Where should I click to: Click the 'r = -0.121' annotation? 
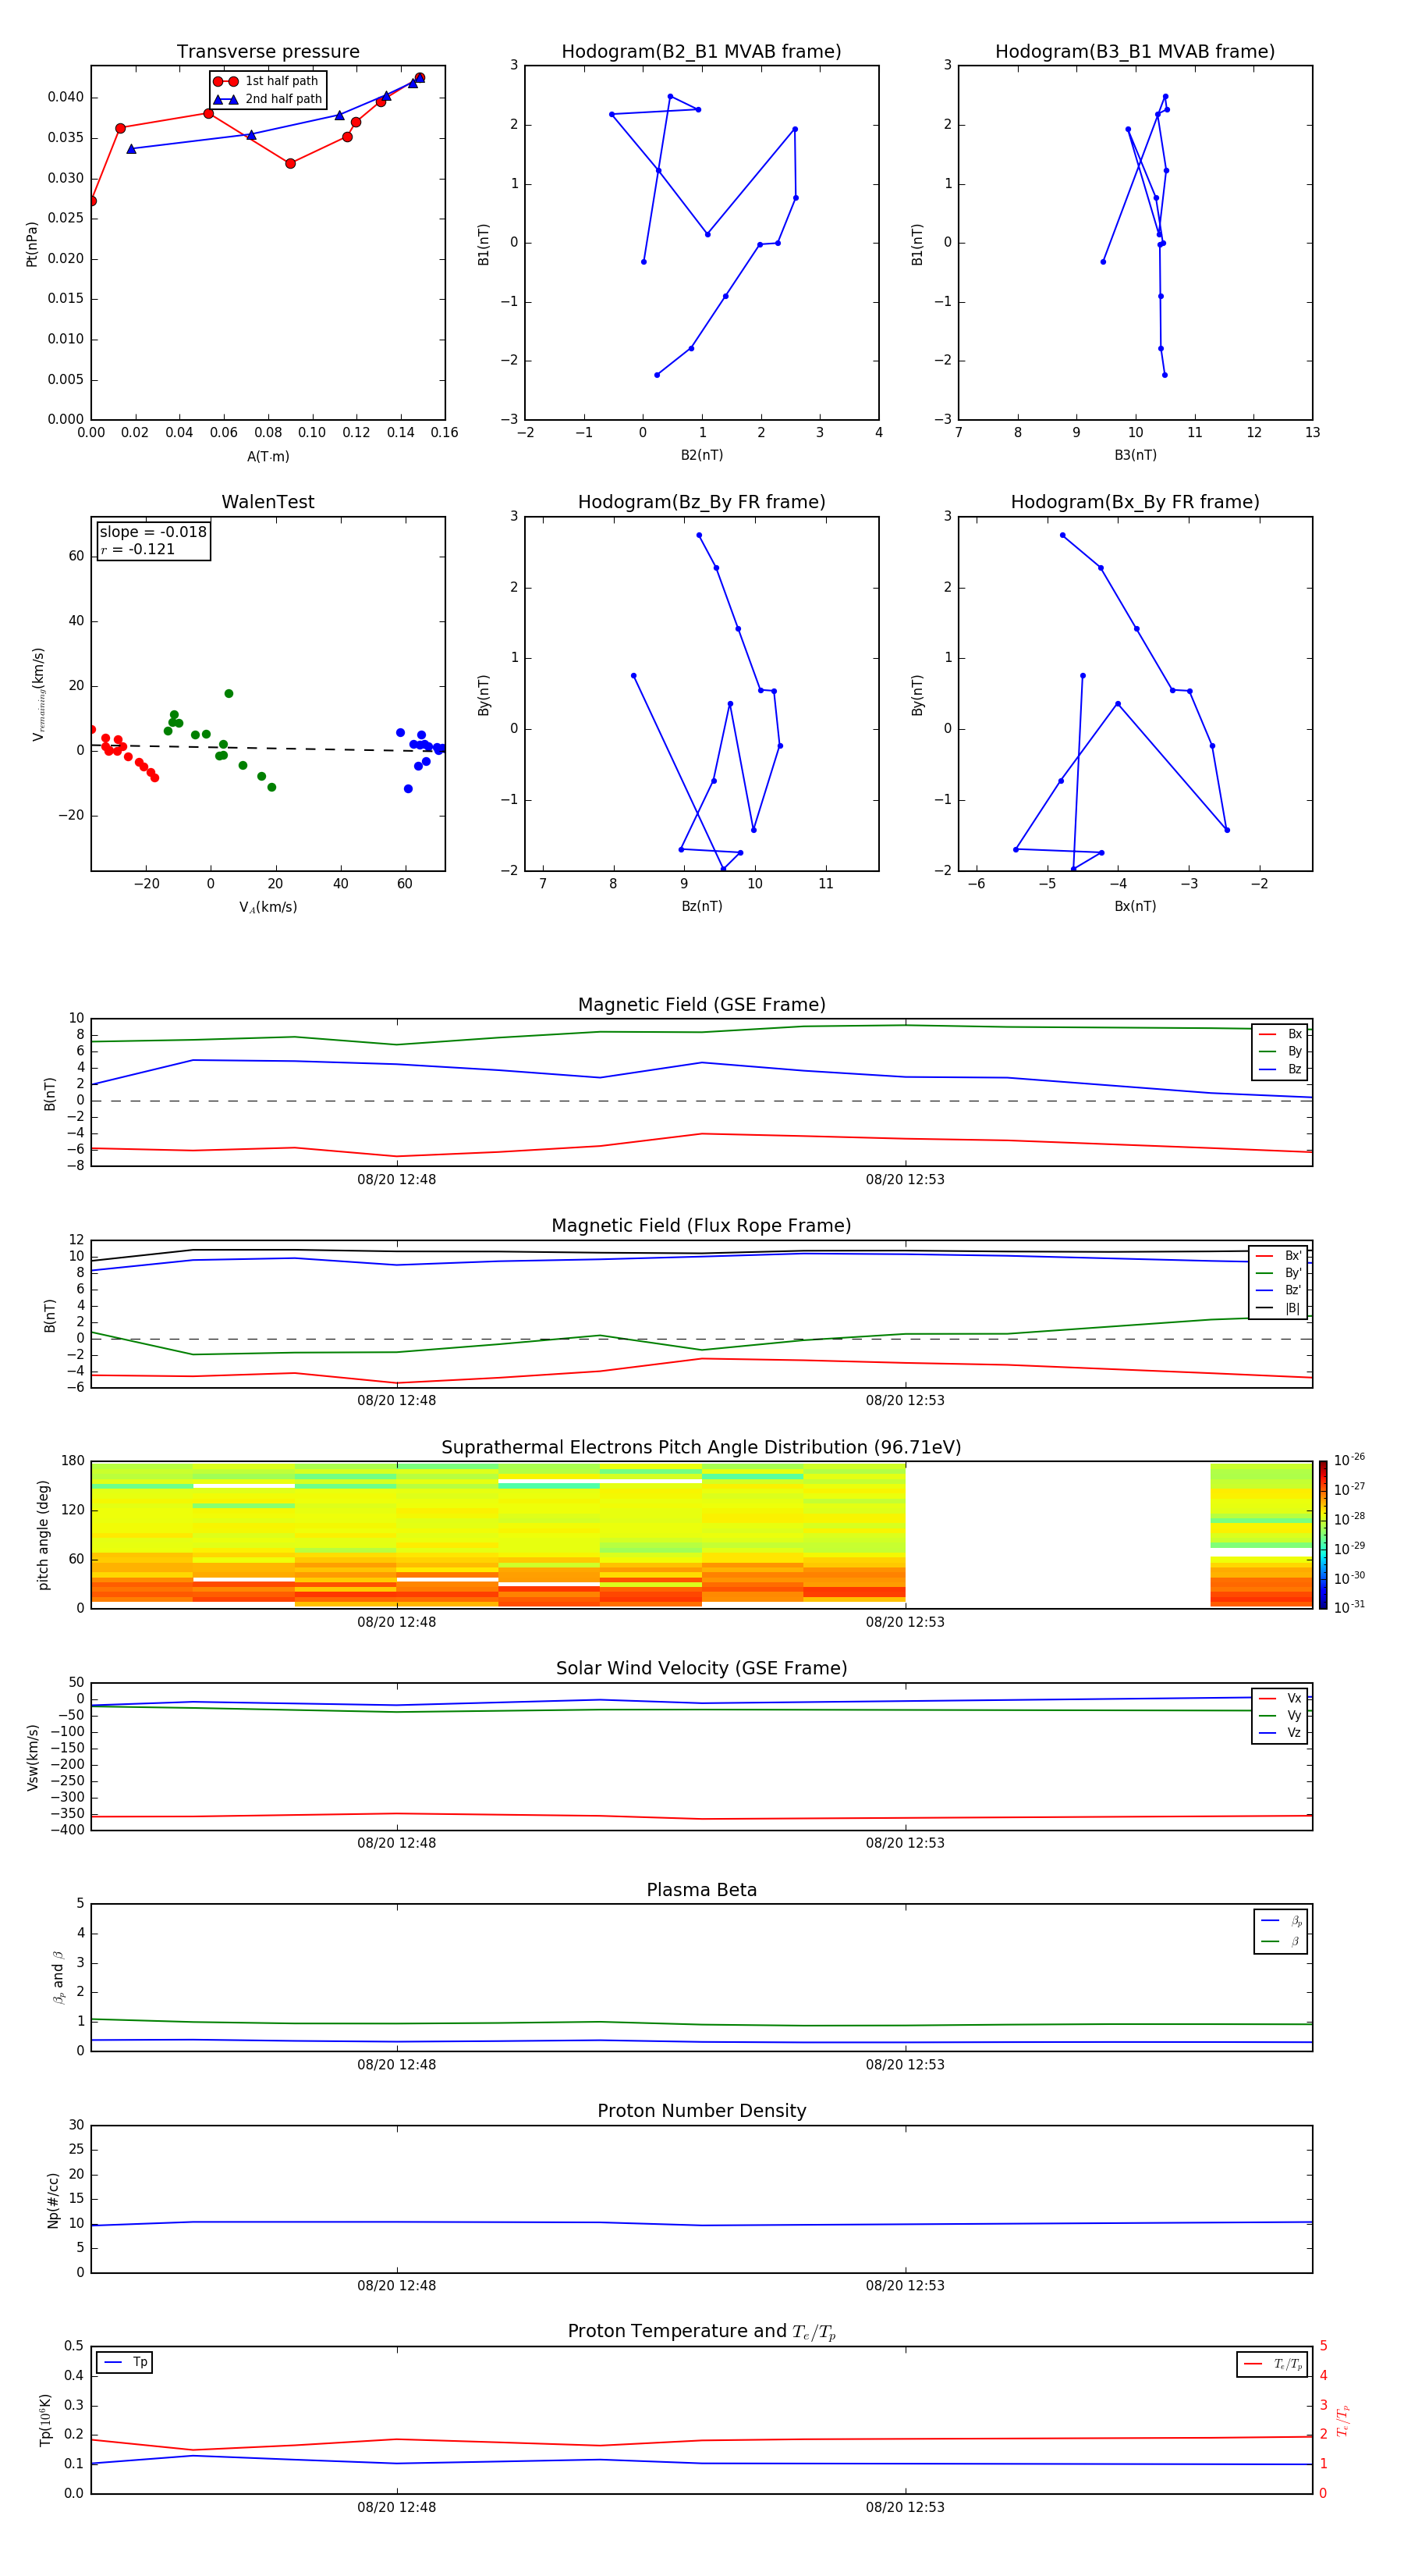click(138, 549)
